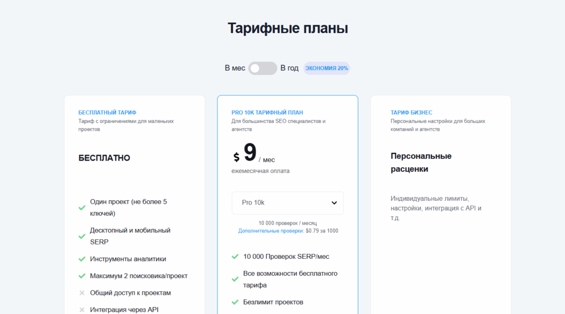The image size is (565, 314).
Task: Click 'ежемесячная оплата' caption
Action: pos(260,171)
